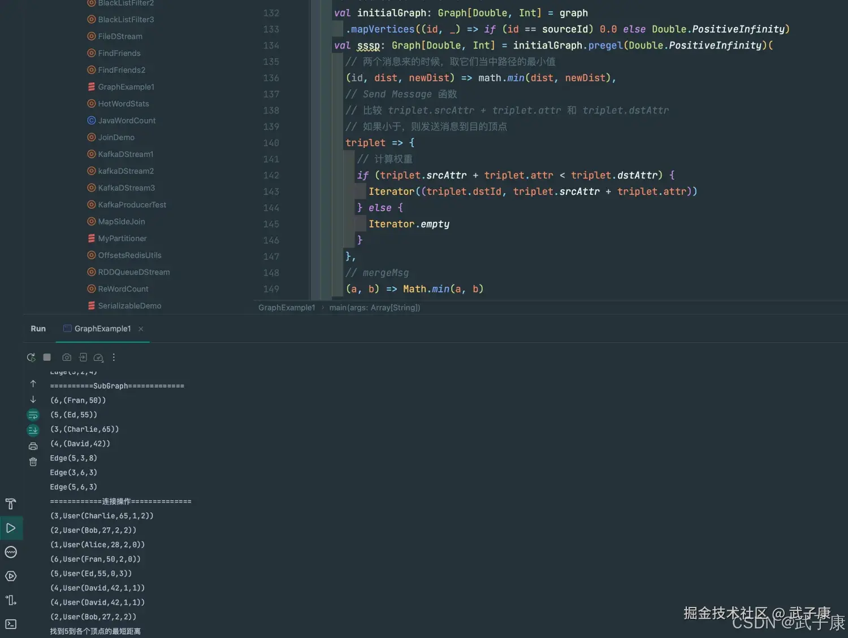Open the Services tool window icon
The image size is (848, 638).
pos(11,576)
